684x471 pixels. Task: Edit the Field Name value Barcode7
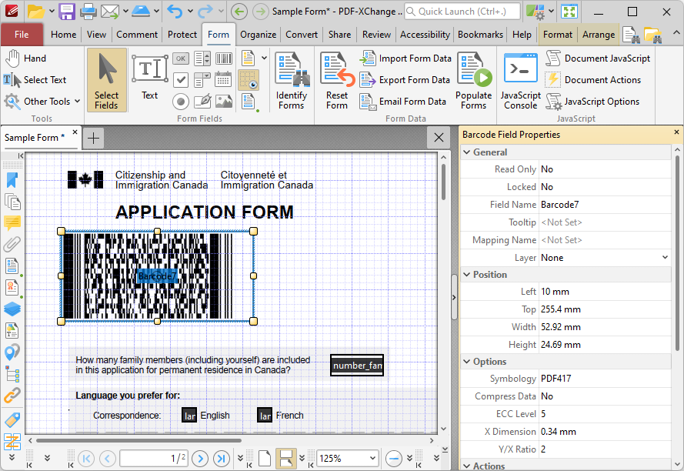click(604, 205)
